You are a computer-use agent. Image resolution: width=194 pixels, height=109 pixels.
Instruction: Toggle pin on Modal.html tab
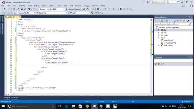tap(17, 17)
